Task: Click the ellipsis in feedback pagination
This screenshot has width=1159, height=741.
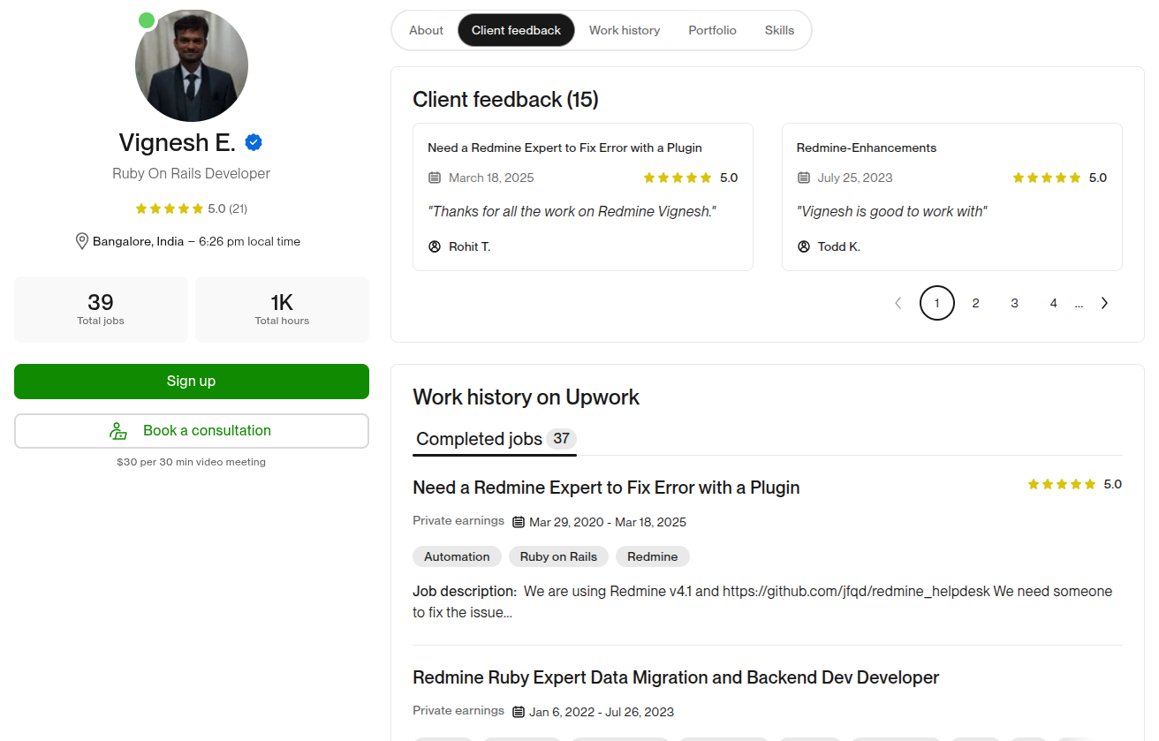Action: click(1079, 305)
